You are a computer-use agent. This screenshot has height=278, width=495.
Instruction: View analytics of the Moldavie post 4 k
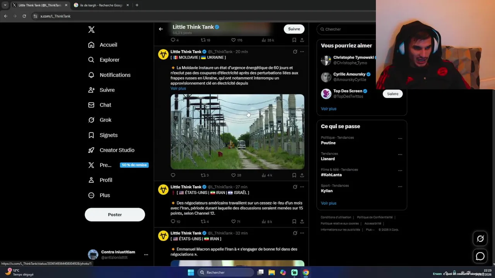267,175
